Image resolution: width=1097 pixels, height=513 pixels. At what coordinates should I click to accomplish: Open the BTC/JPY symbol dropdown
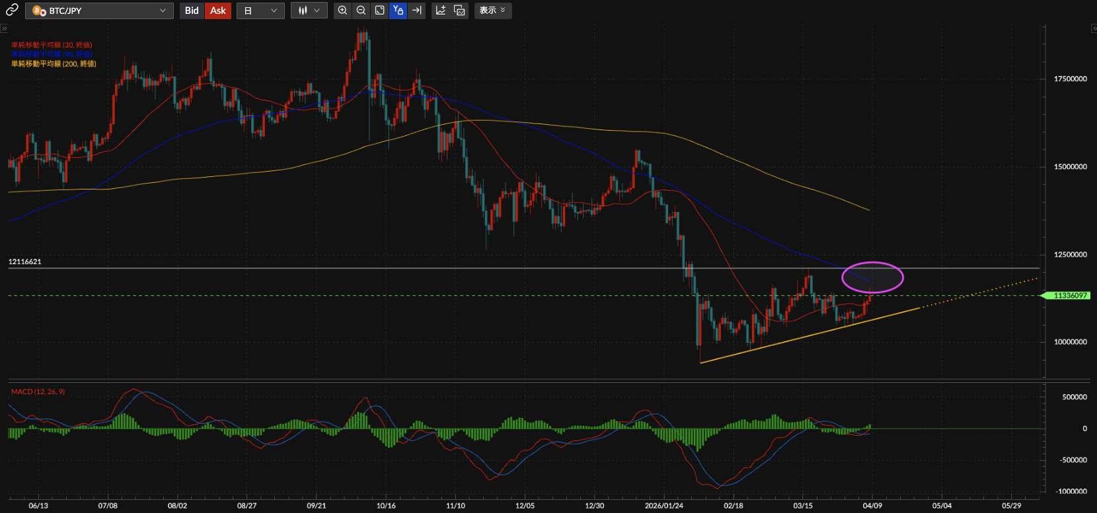(x=99, y=11)
